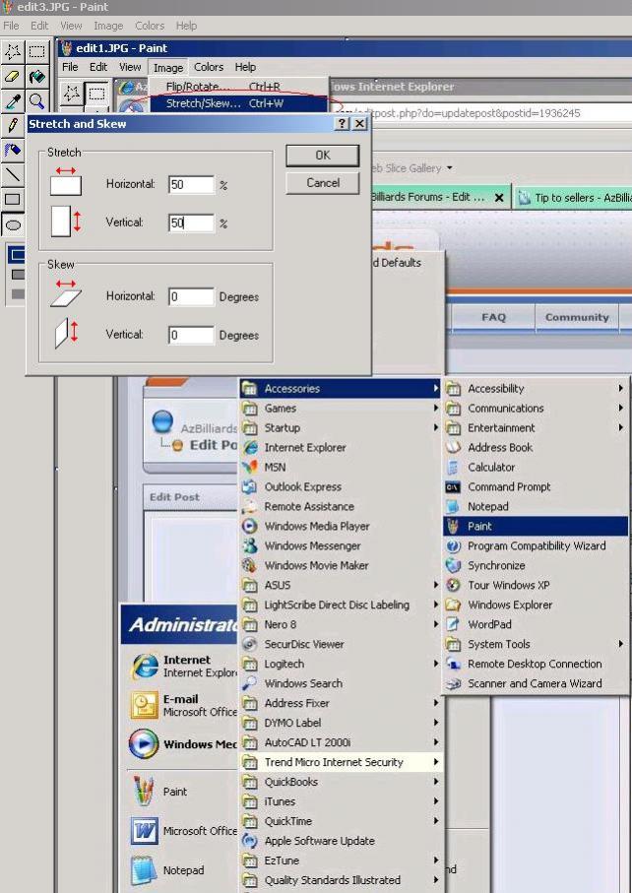The height and width of the screenshot is (893, 632).
Task: Choose the Fill With Color bucket tool
Action: (x=37, y=77)
